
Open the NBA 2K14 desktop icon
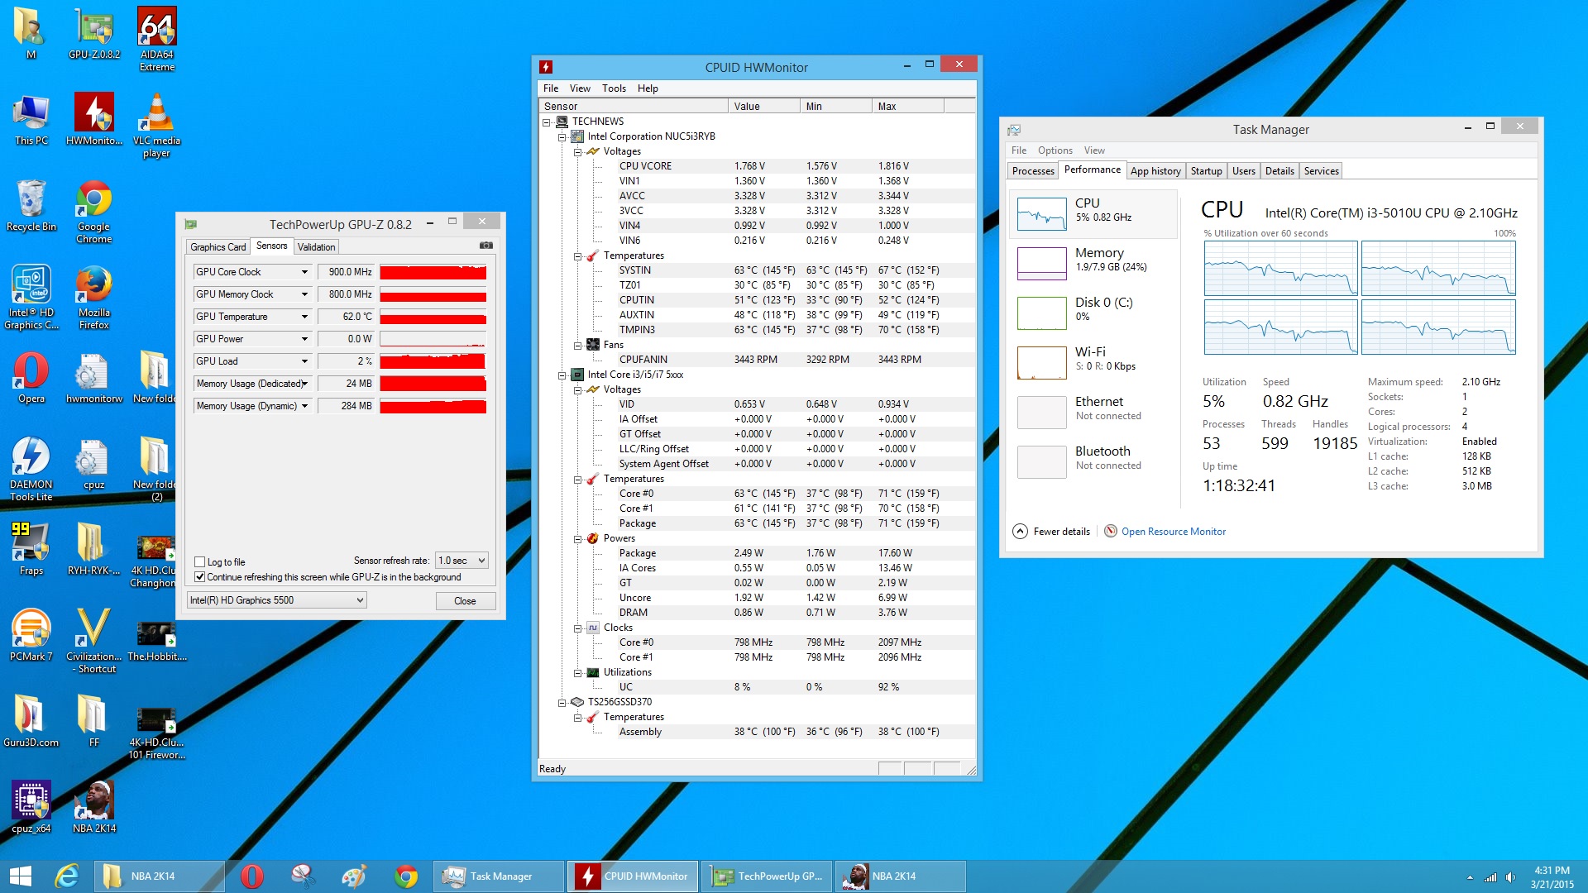[94, 806]
